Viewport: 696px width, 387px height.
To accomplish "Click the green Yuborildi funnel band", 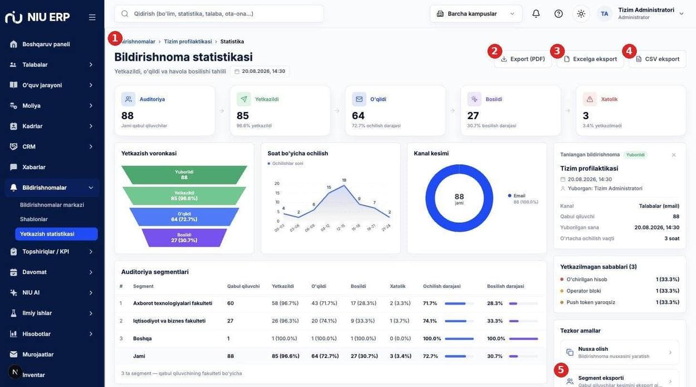I will [184, 174].
